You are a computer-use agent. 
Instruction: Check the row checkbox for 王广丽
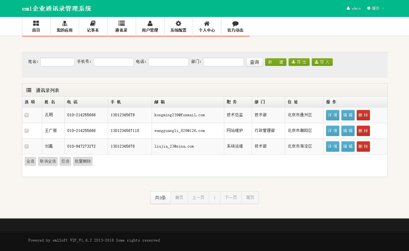[x=27, y=131]
